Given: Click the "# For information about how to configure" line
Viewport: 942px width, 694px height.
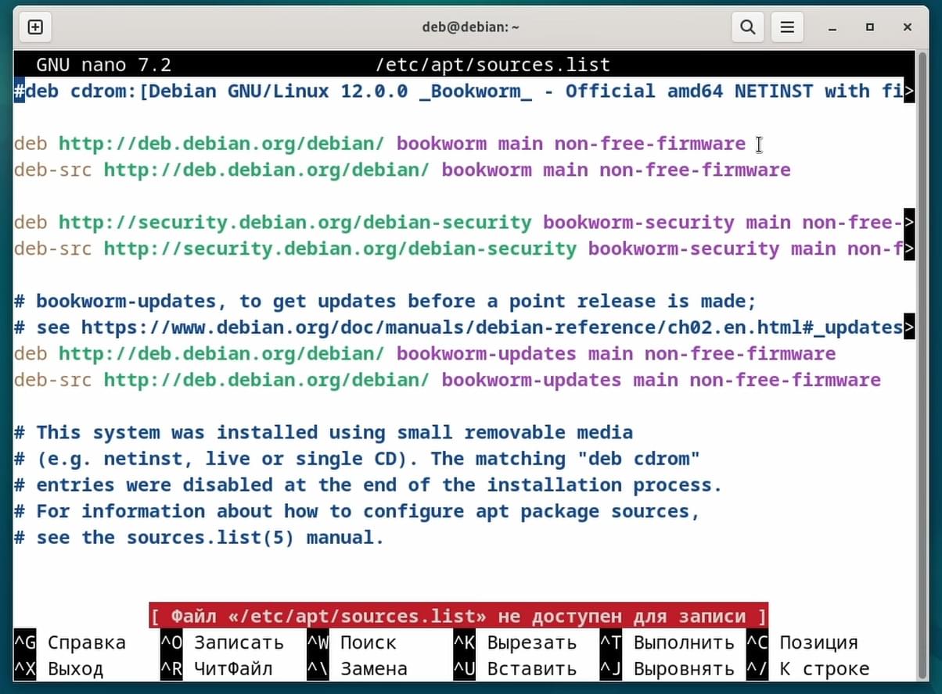Looking at the screenshot, I should (357, 512).
